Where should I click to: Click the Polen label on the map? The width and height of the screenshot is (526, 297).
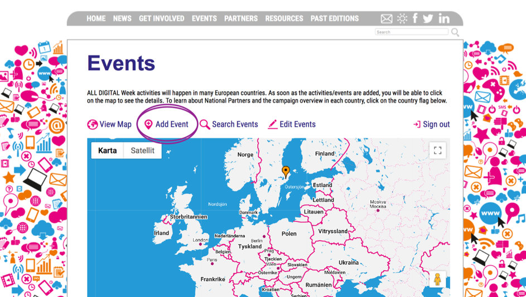pyautogui.click(x=289, y=233)
